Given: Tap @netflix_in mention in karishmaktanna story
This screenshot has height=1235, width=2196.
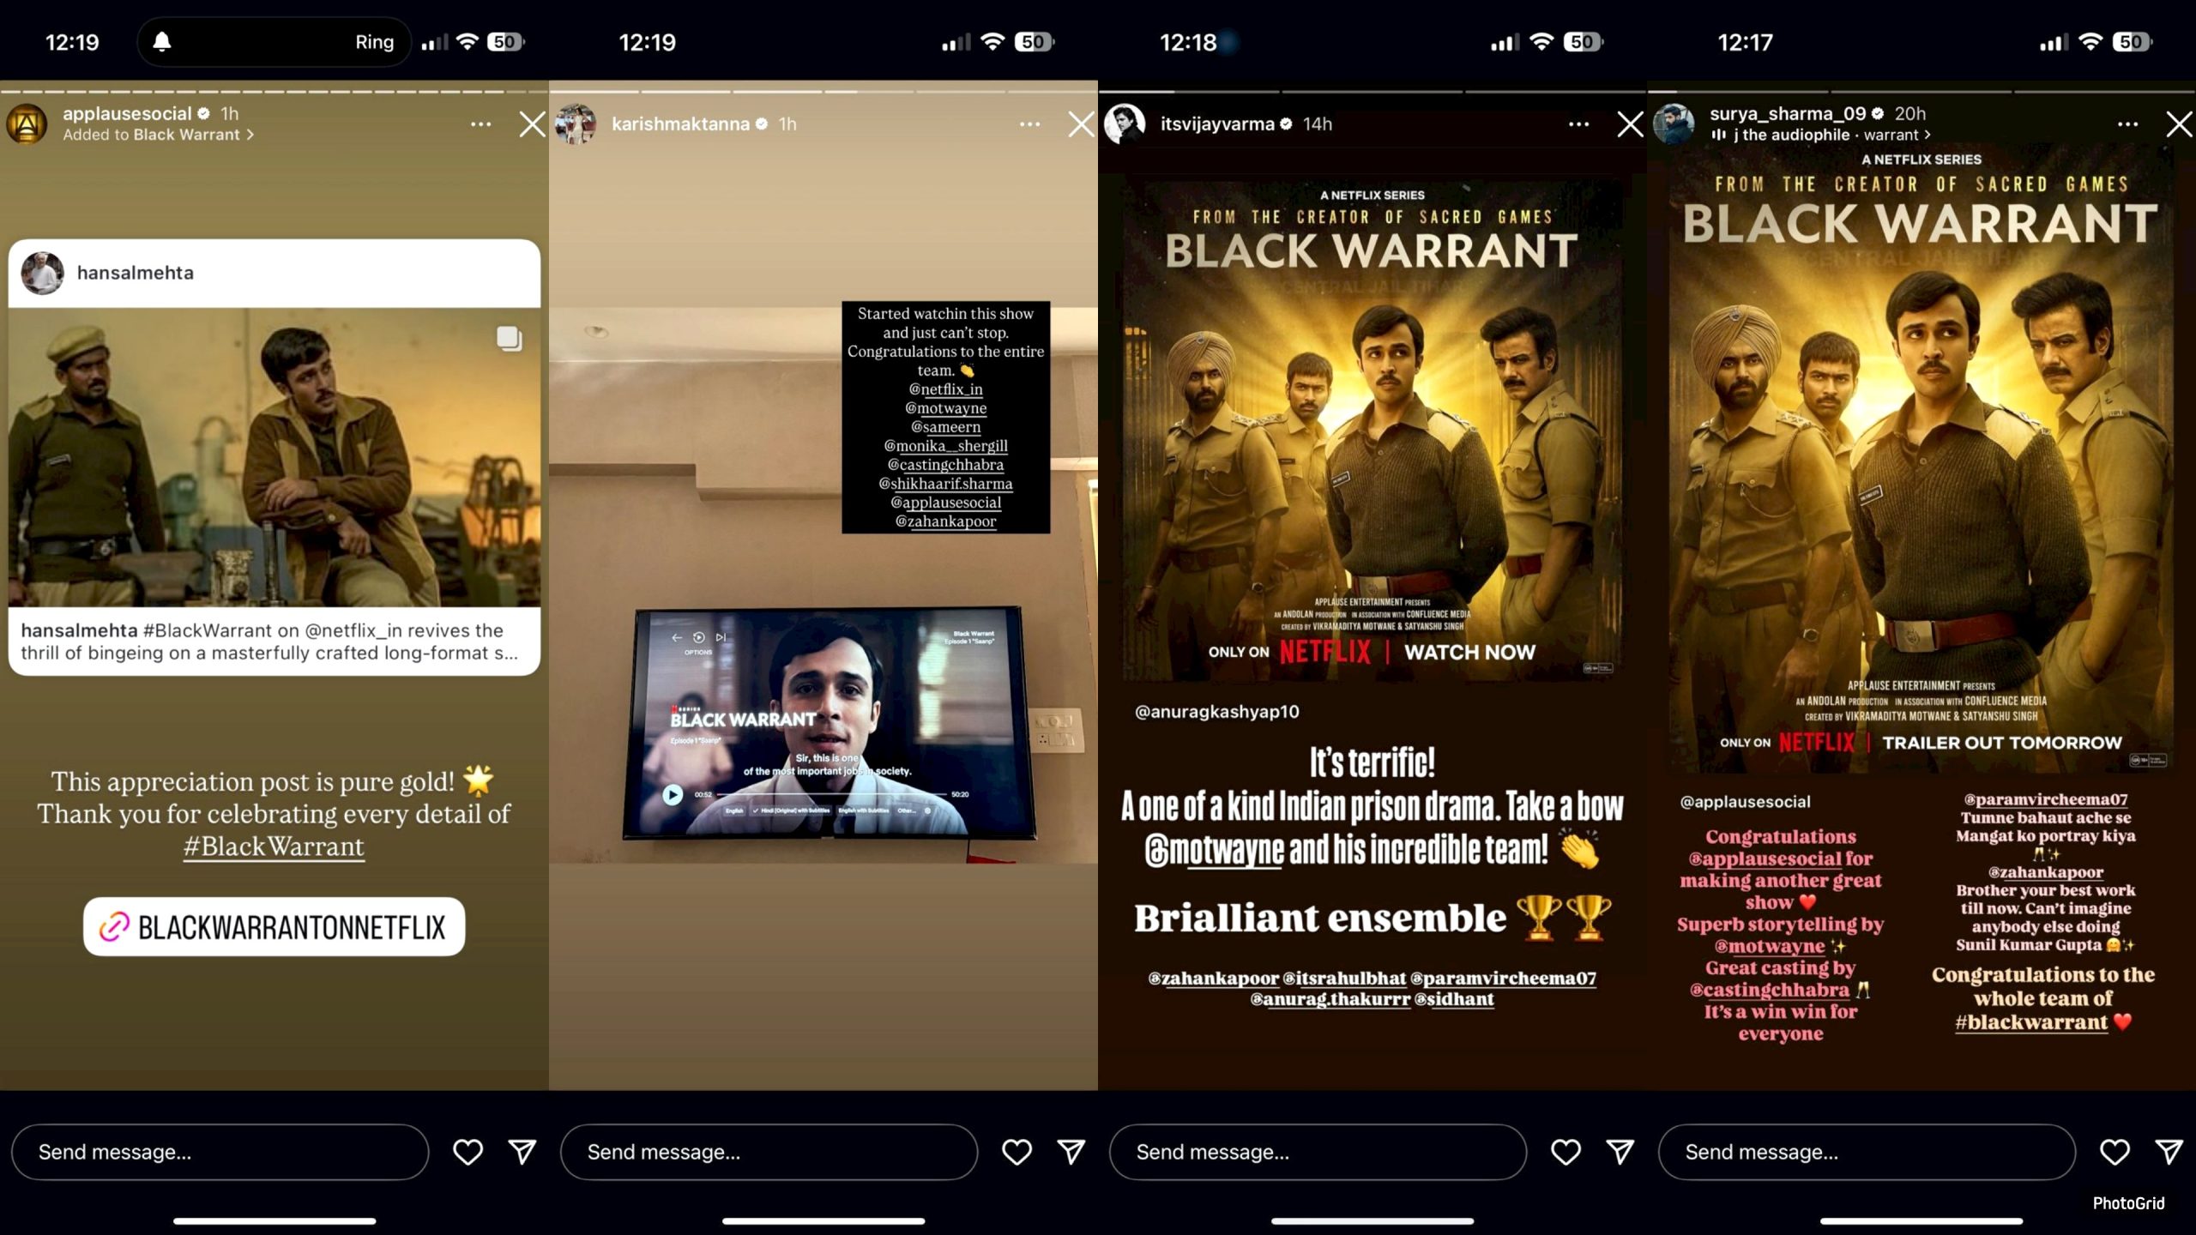Looking at the screenshot, I should tap(945, 389).
